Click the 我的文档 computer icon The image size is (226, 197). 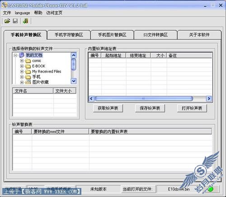click(x=21, y=55)
